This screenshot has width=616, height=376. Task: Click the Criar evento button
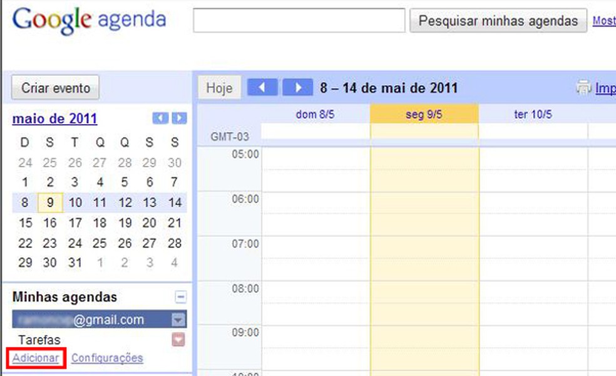coord(55,88)
